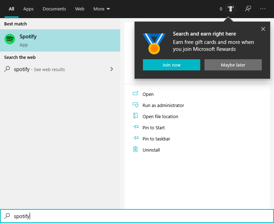Image resolution: width=274 pixels, height=223 pixels.
Task: Expand spotify web results chevron arrow
Action: (111, 69)
